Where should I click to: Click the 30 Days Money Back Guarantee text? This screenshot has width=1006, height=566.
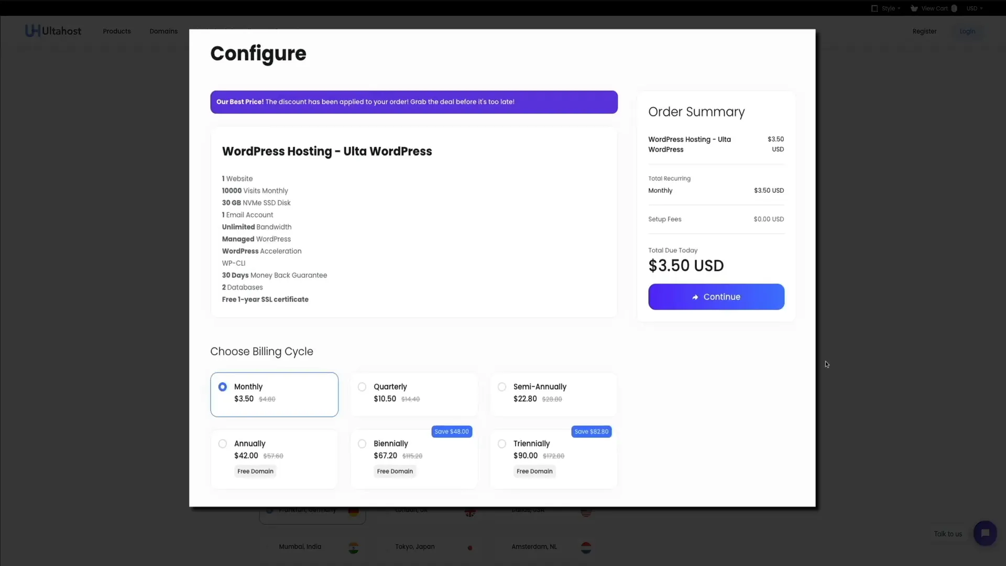[x=274, y=275]
